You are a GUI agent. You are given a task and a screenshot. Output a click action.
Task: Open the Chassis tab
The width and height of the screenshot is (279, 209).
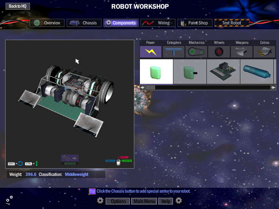click(x=84, y=23)
